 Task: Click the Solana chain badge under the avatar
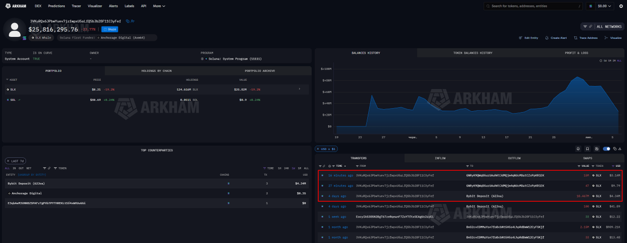click(25, 38)
